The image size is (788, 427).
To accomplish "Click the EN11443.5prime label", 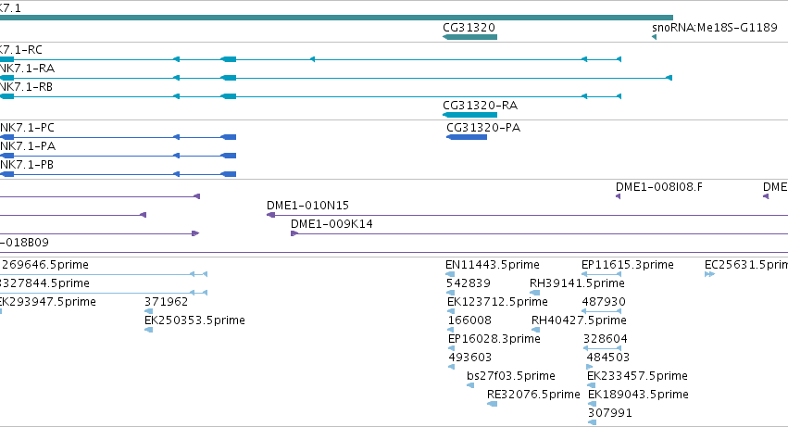I will 493,265.
